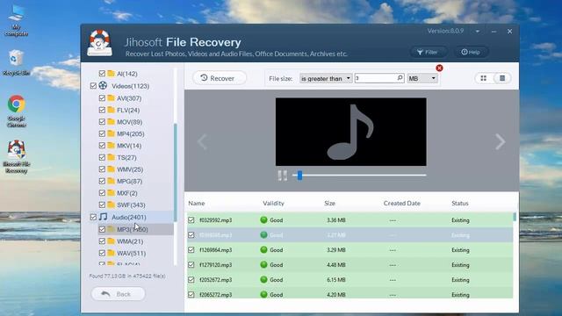Sort by the Status column header
This screenshot has width=562, height=316.
coord(460,203)
